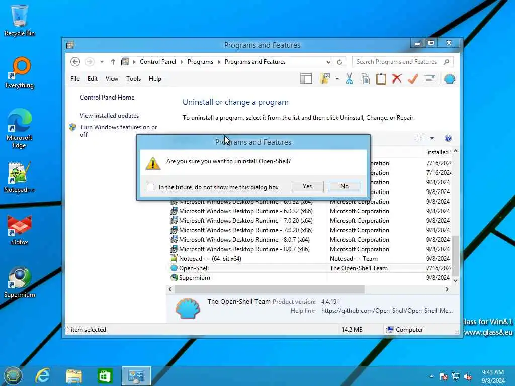Open the Help menu
Image resolution: width=515 pixels, height=386 pixels.
click(x=155, y=79)
